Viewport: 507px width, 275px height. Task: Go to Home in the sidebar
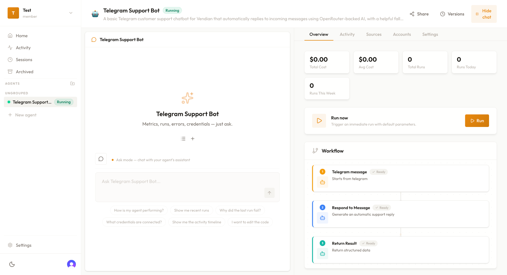(40, 36)
